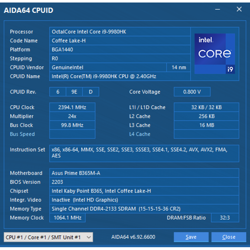The width and height of the screenshot is (250, 250).
Task: Click the Memory Clock value 1064.1 MHz
Action: [67, 217]
